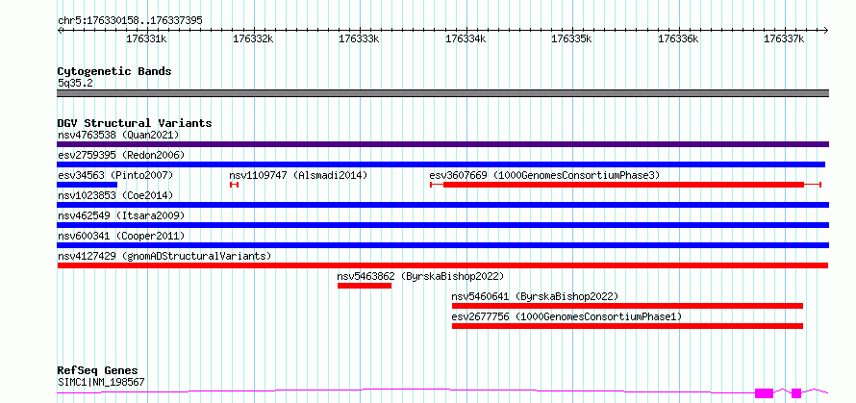
Task: Open the nsv600341 (Cooper2011) label
Action: [121, 236]
